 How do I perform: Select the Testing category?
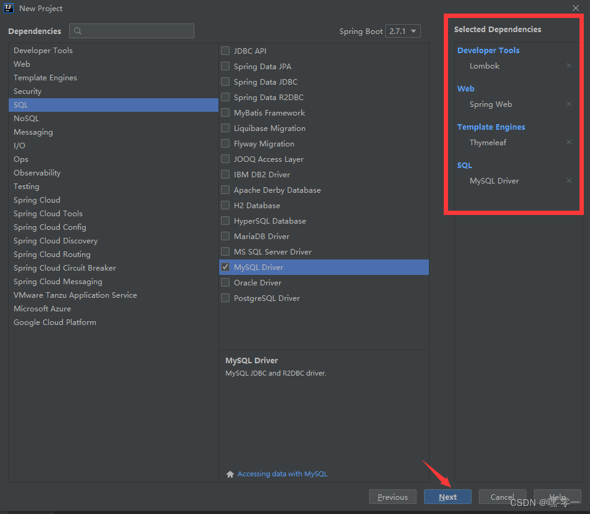[114, 186]
